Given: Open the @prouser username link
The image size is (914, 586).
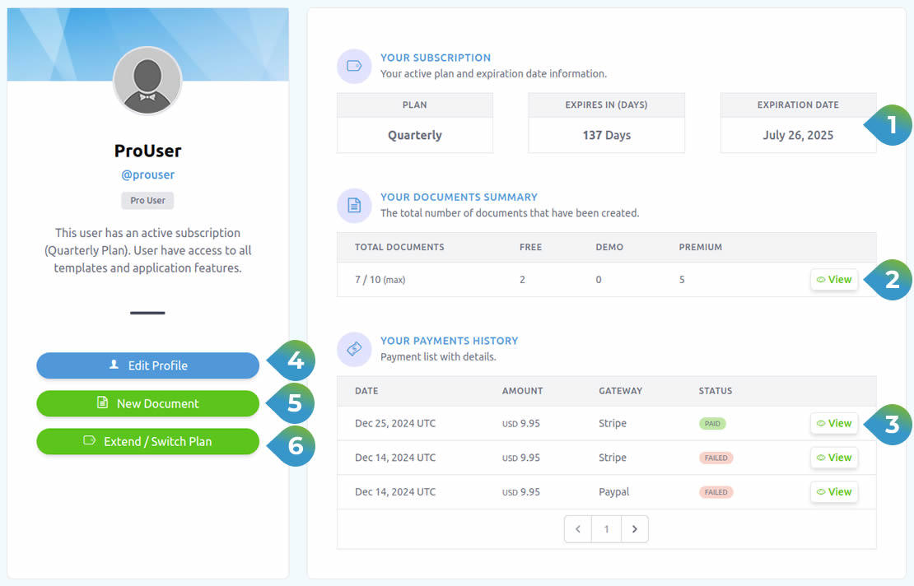Looking at the screenshot, I should tap(148, 174).
